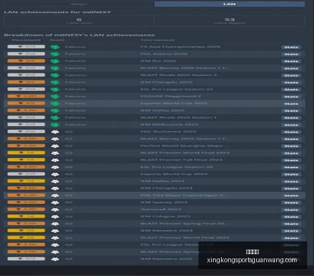Open Stats for ESL Pro League Season 22
This screenshot has height=276, width=314.
point(291,90)
